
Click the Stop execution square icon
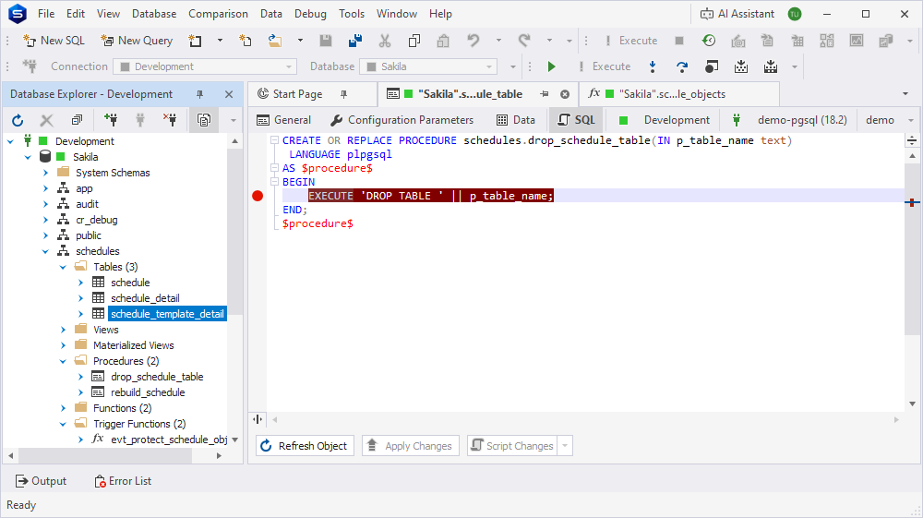pos(678,41)
